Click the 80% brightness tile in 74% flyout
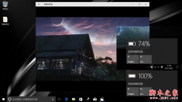The image size is (182, 102). [146, 59]
